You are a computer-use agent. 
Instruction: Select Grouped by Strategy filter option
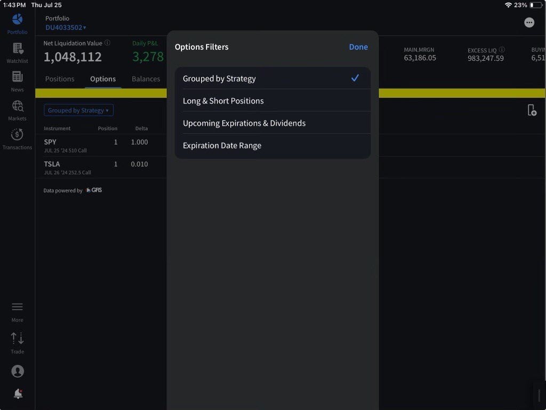tap(272, 78)
